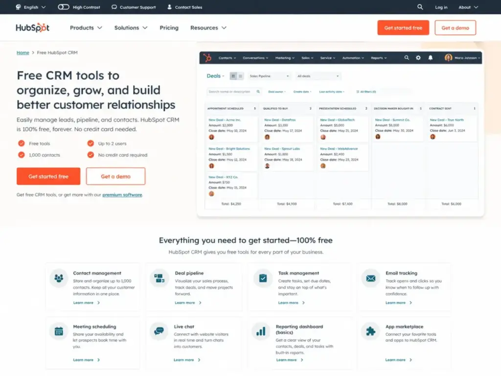501x376 pixels.
Task: Click Get started free in header
Action: pyautogui.click(x=403, y=28)
